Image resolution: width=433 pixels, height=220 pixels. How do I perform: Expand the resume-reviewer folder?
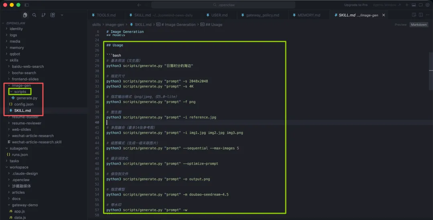coord(26,123)
